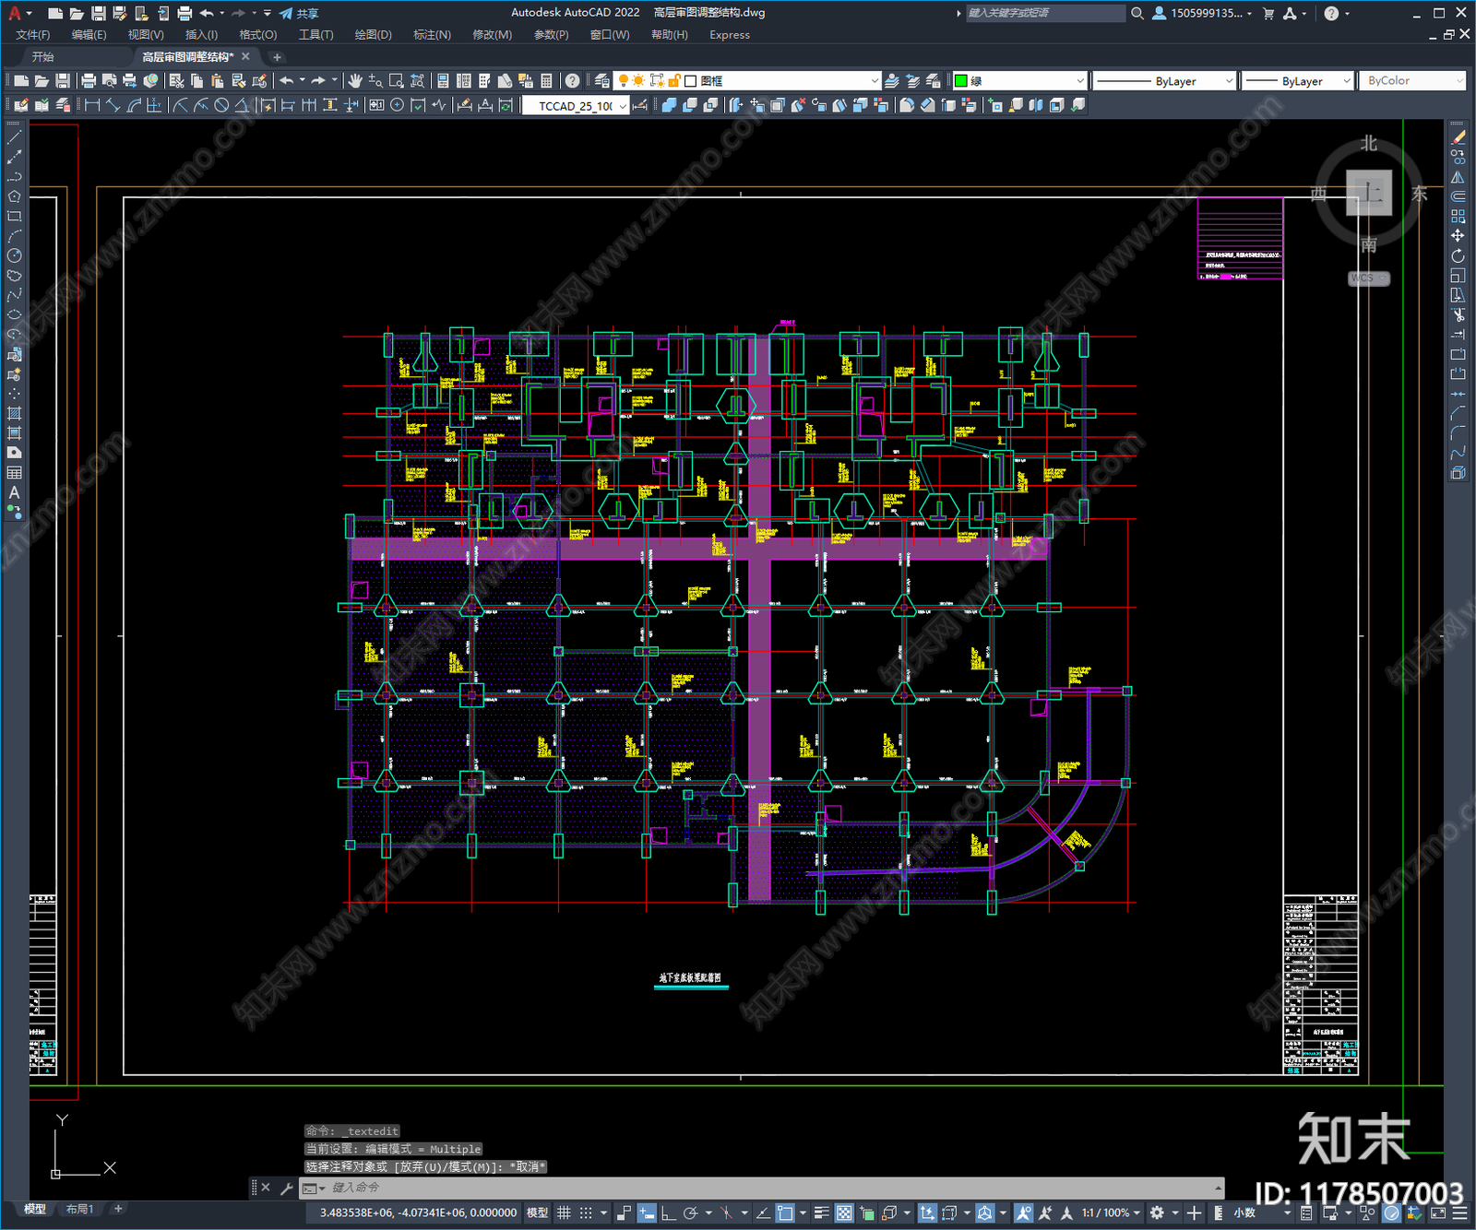Open the 绘图(D) menu
Viewport: 1476px width, 1230px height.
373,35
